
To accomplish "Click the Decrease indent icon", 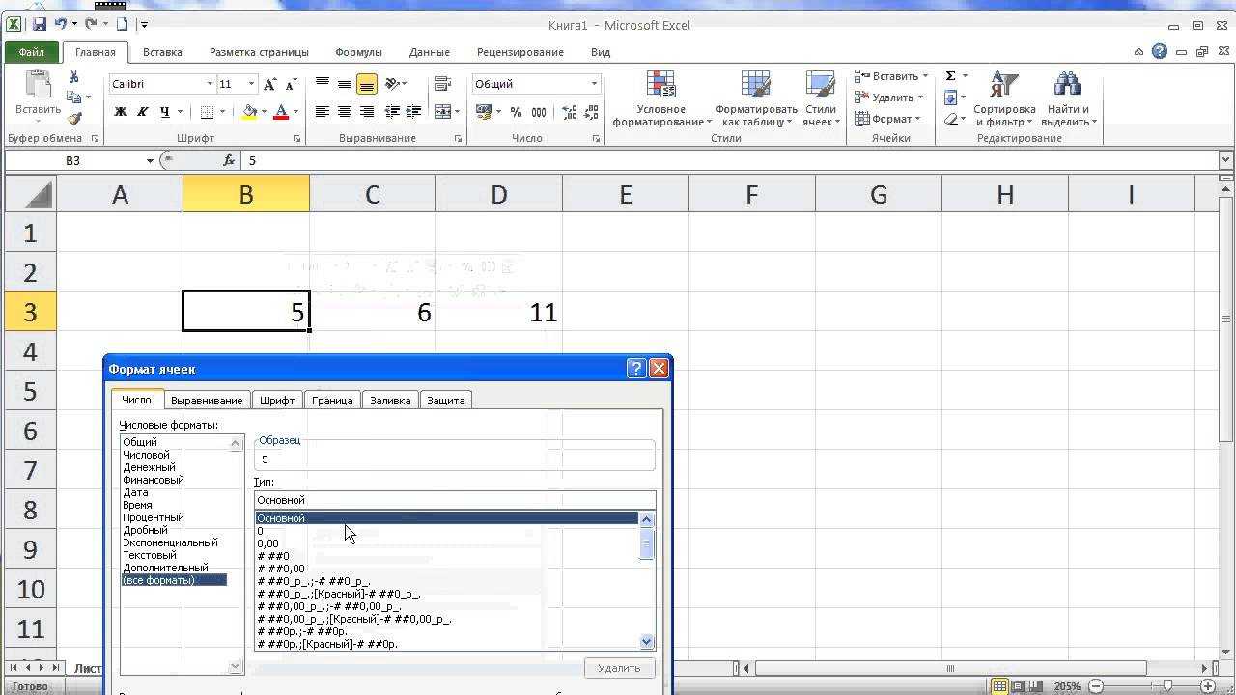I will point(392,112).
